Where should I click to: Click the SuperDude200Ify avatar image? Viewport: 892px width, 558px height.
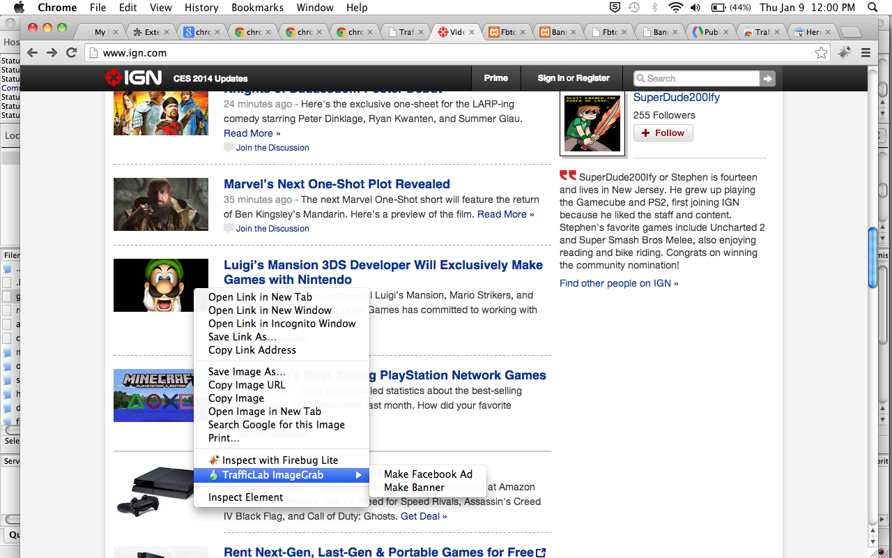(x=592, y=123)
